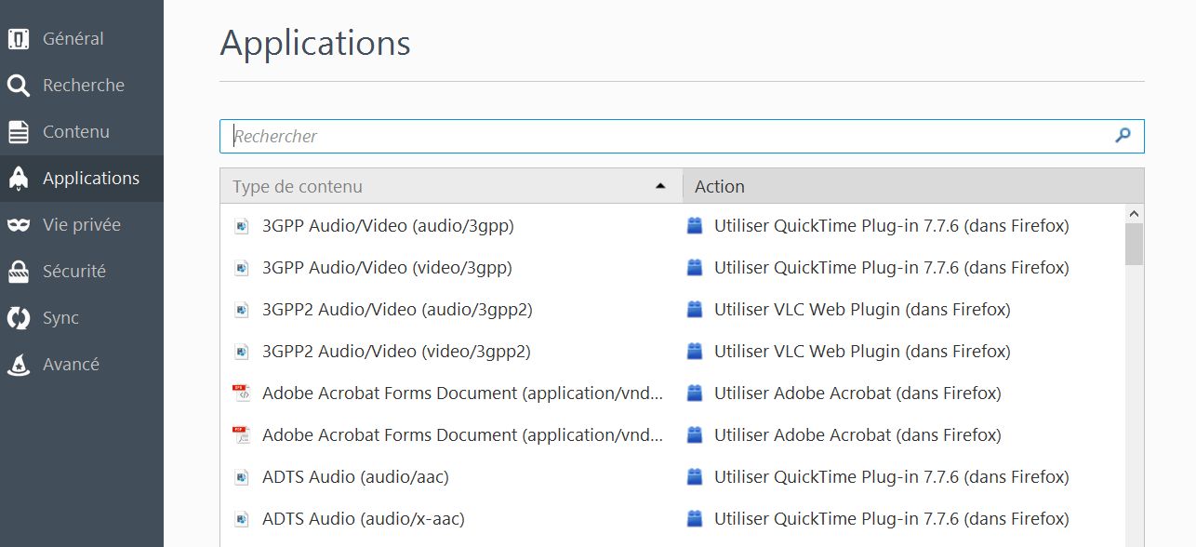
Task: Open action dropdown for ADTS Audio (audio/aac)
Action: (x=891, y=477)
